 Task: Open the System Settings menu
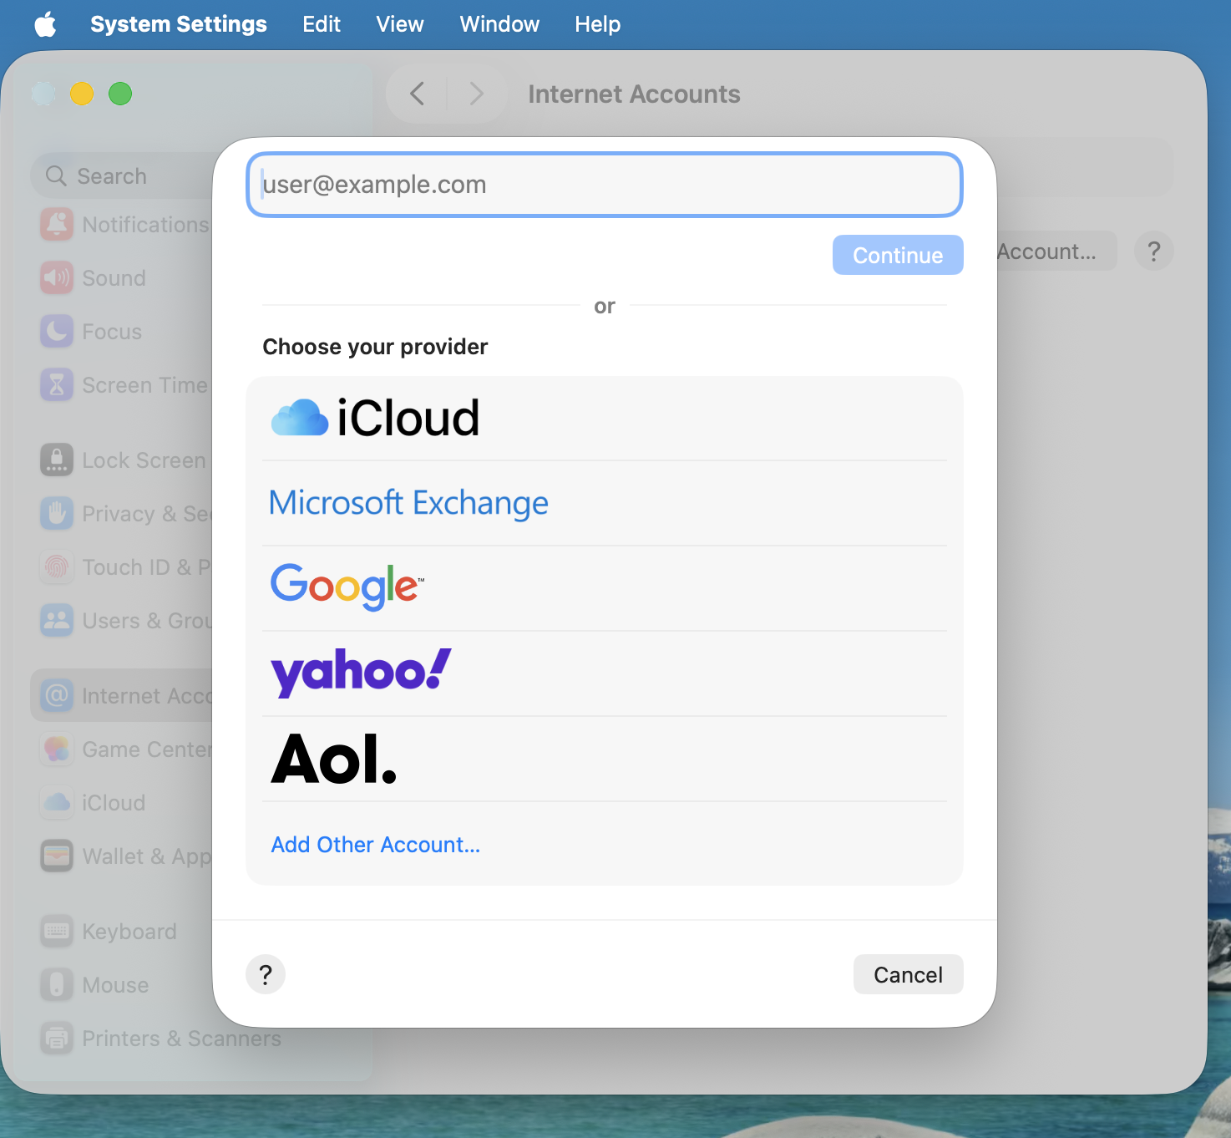179,23
